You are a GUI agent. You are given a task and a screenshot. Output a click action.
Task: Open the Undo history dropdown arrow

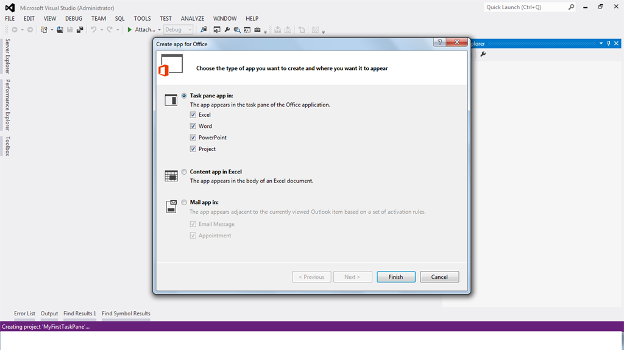coord(102,30)
